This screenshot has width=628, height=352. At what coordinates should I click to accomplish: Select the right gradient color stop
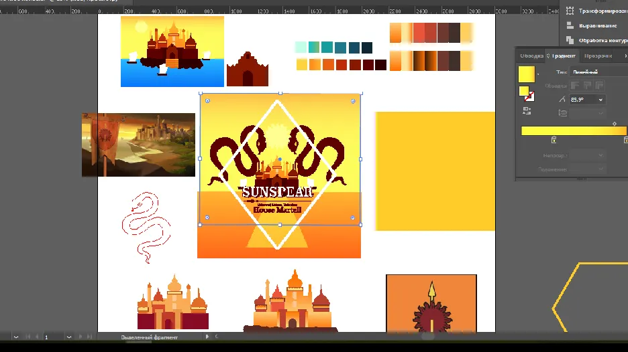click(x=625, y=139)
